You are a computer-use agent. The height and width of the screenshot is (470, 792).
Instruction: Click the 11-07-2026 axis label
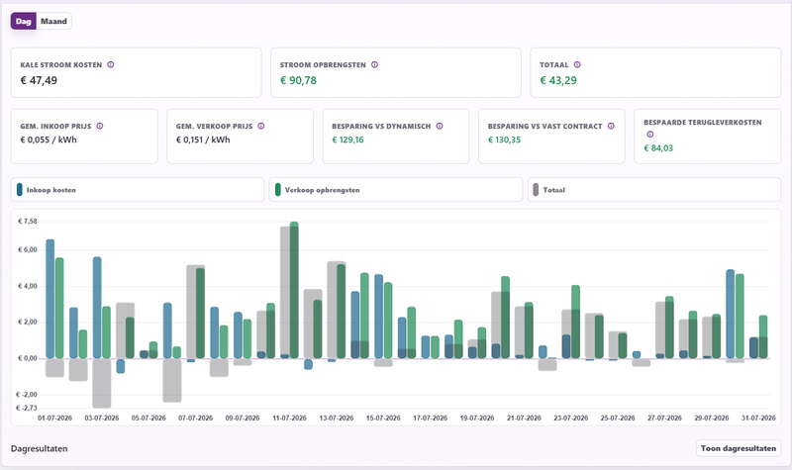point(289,418)
